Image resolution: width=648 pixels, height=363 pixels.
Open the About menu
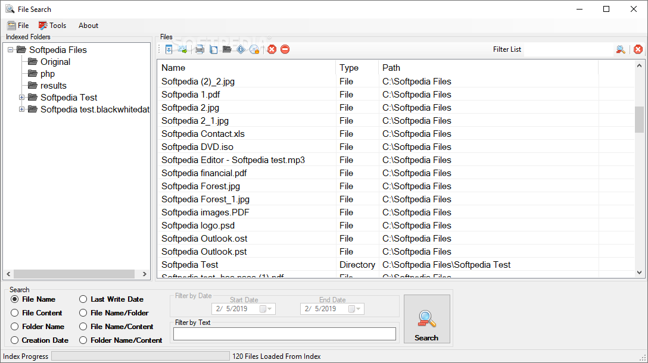(88, 26)
